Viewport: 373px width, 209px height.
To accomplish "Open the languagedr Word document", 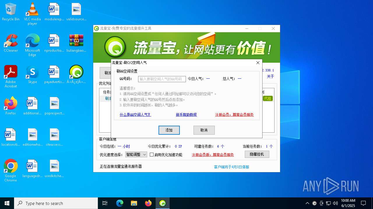I will (x=32, y=169).
